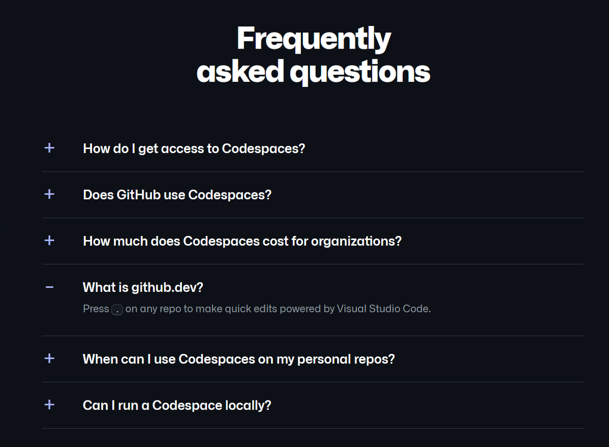This screenshot has height=447, width=609.
Task: Click plus icon beside the personal repos question
Action: tap(50, 359)
